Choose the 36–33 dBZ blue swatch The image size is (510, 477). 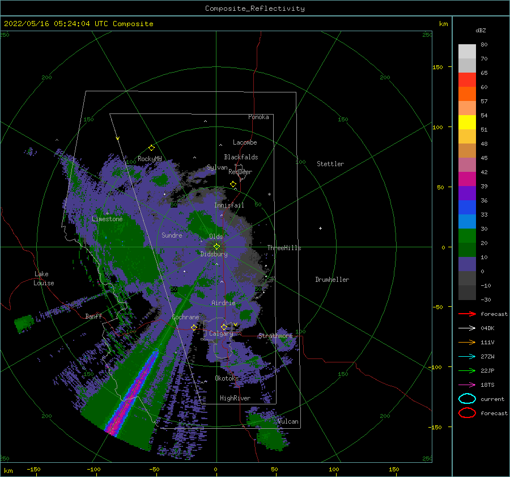pyautogui.click(x=467, y=207)
